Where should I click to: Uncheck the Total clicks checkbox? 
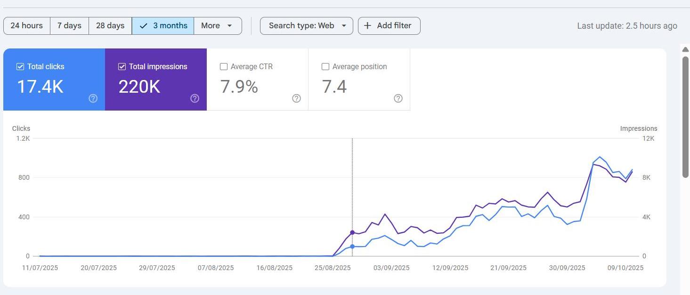(20, 66)
